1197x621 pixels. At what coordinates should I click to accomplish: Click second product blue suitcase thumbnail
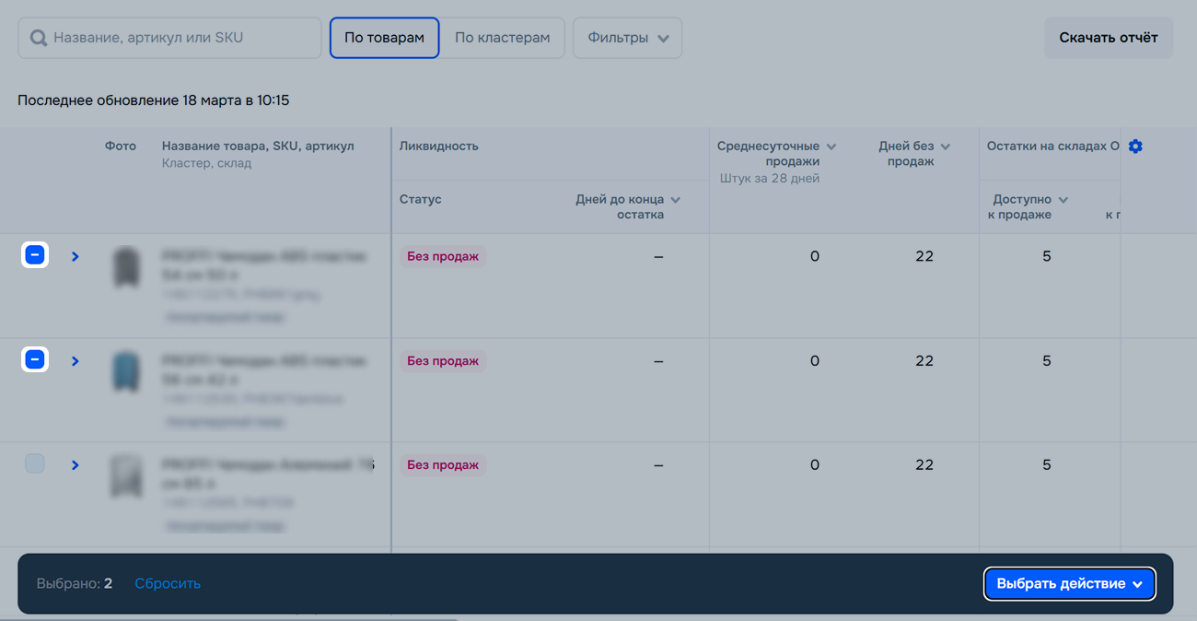click(126, 372)
